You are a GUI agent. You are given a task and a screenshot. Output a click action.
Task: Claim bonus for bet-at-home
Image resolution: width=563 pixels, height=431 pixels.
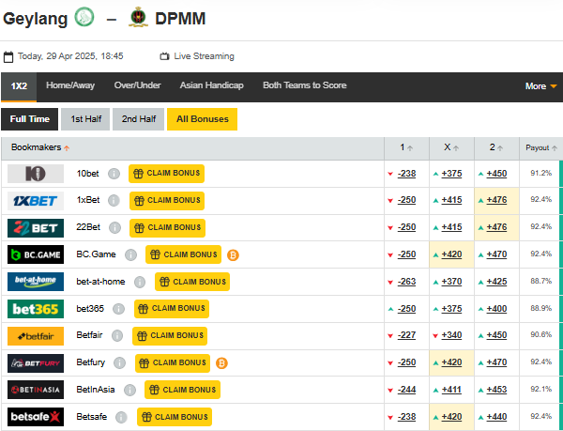click(190, 282)
